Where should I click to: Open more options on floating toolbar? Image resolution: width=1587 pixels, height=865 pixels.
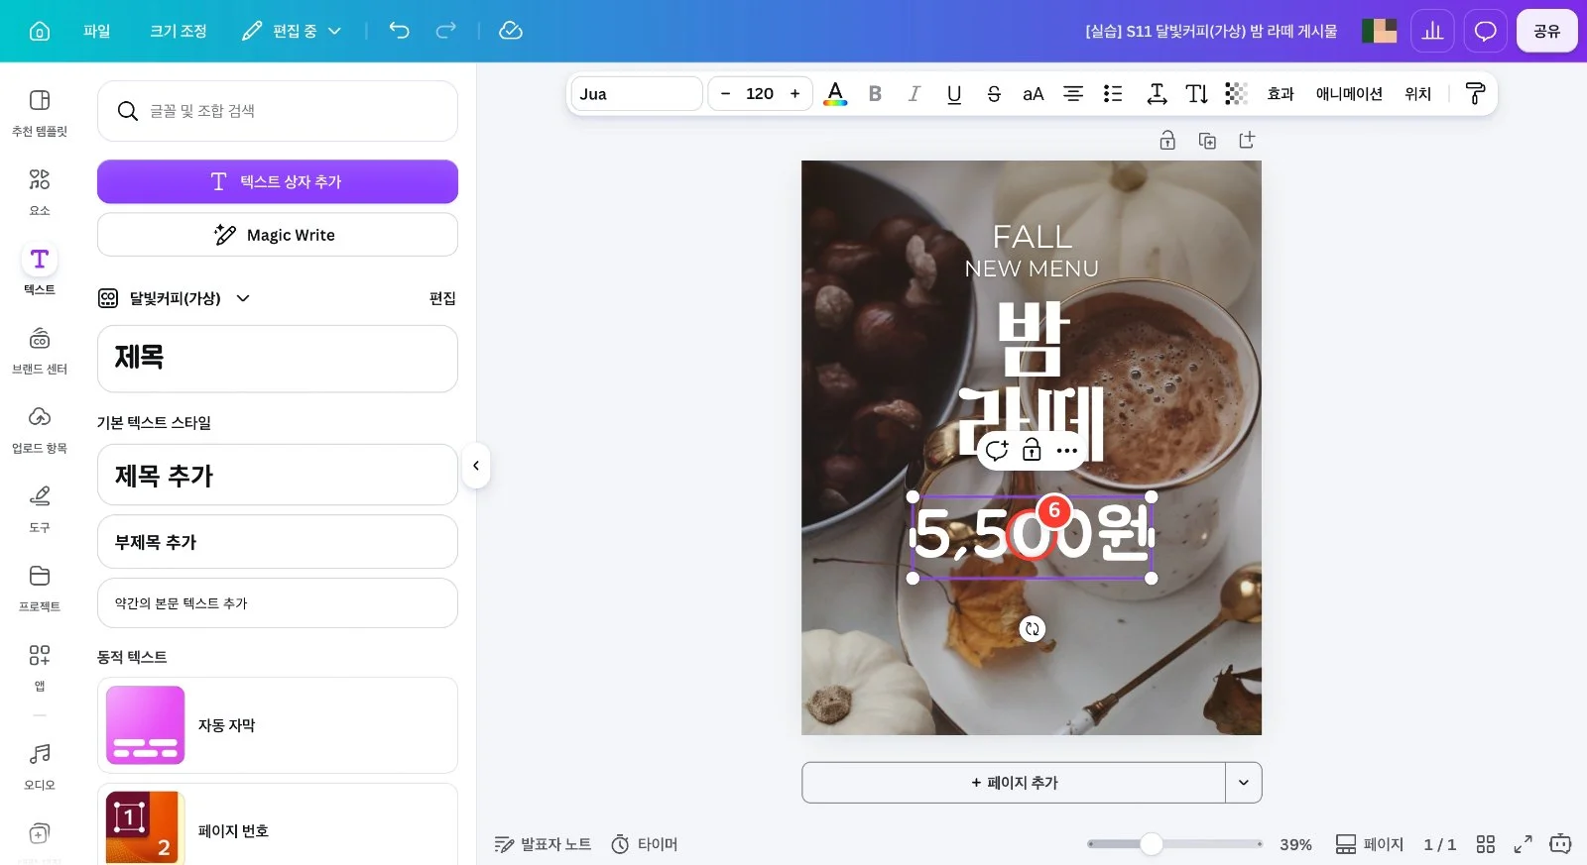[1066, 451]
